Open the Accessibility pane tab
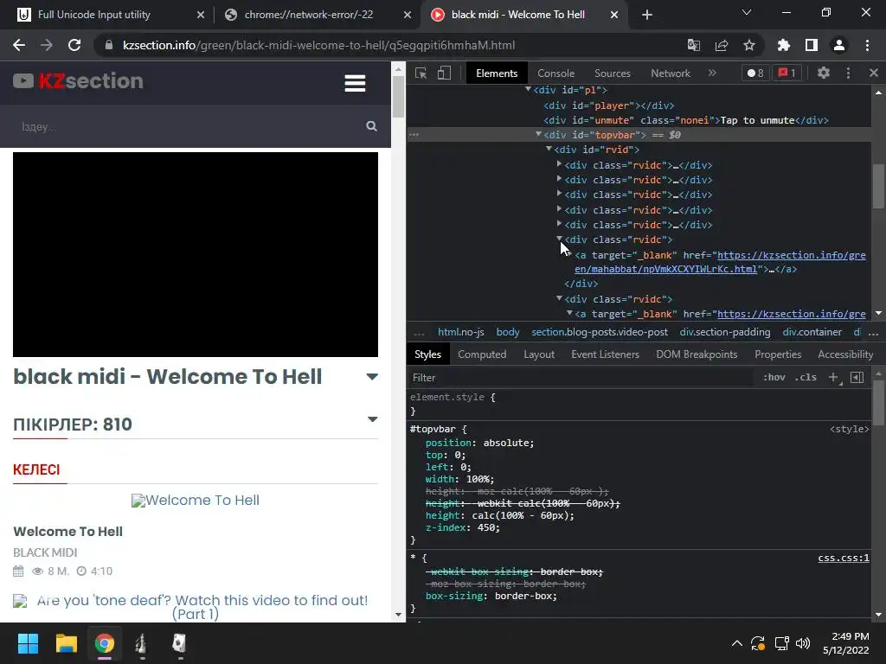The width and height of the screenshot is (886, 664). pos(845,354)
